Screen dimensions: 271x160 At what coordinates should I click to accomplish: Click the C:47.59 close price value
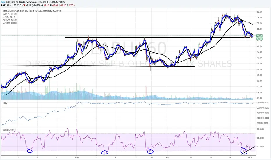(71, 5)
